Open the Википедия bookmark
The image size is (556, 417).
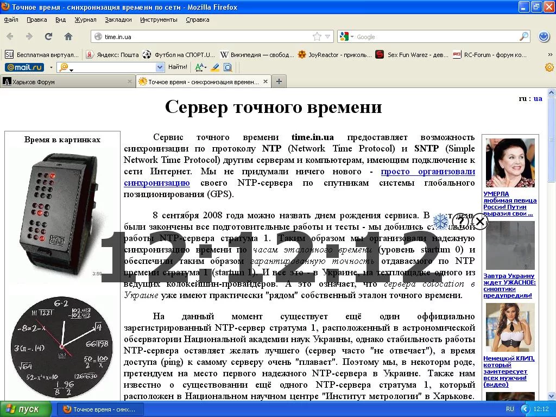(x=257, y=55)
